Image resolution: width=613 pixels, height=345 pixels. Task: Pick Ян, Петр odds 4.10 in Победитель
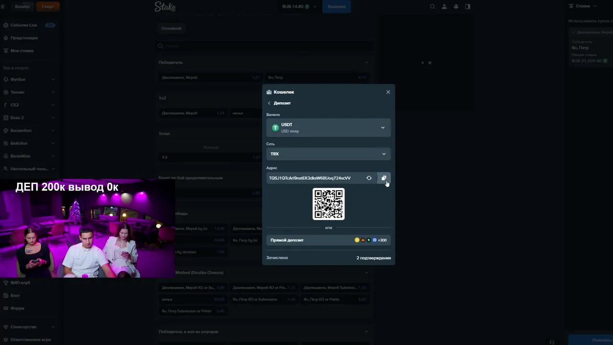(317, 78)
